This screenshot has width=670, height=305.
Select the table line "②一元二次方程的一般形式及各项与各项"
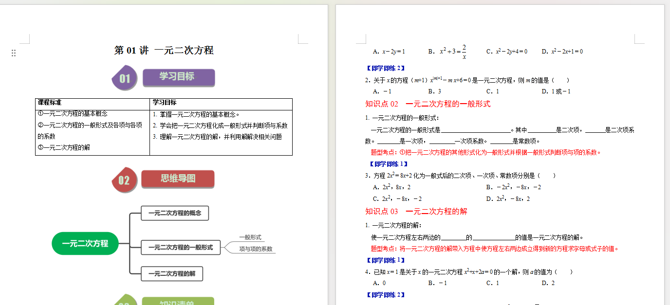pyautogui.click(x=90, y=125)
